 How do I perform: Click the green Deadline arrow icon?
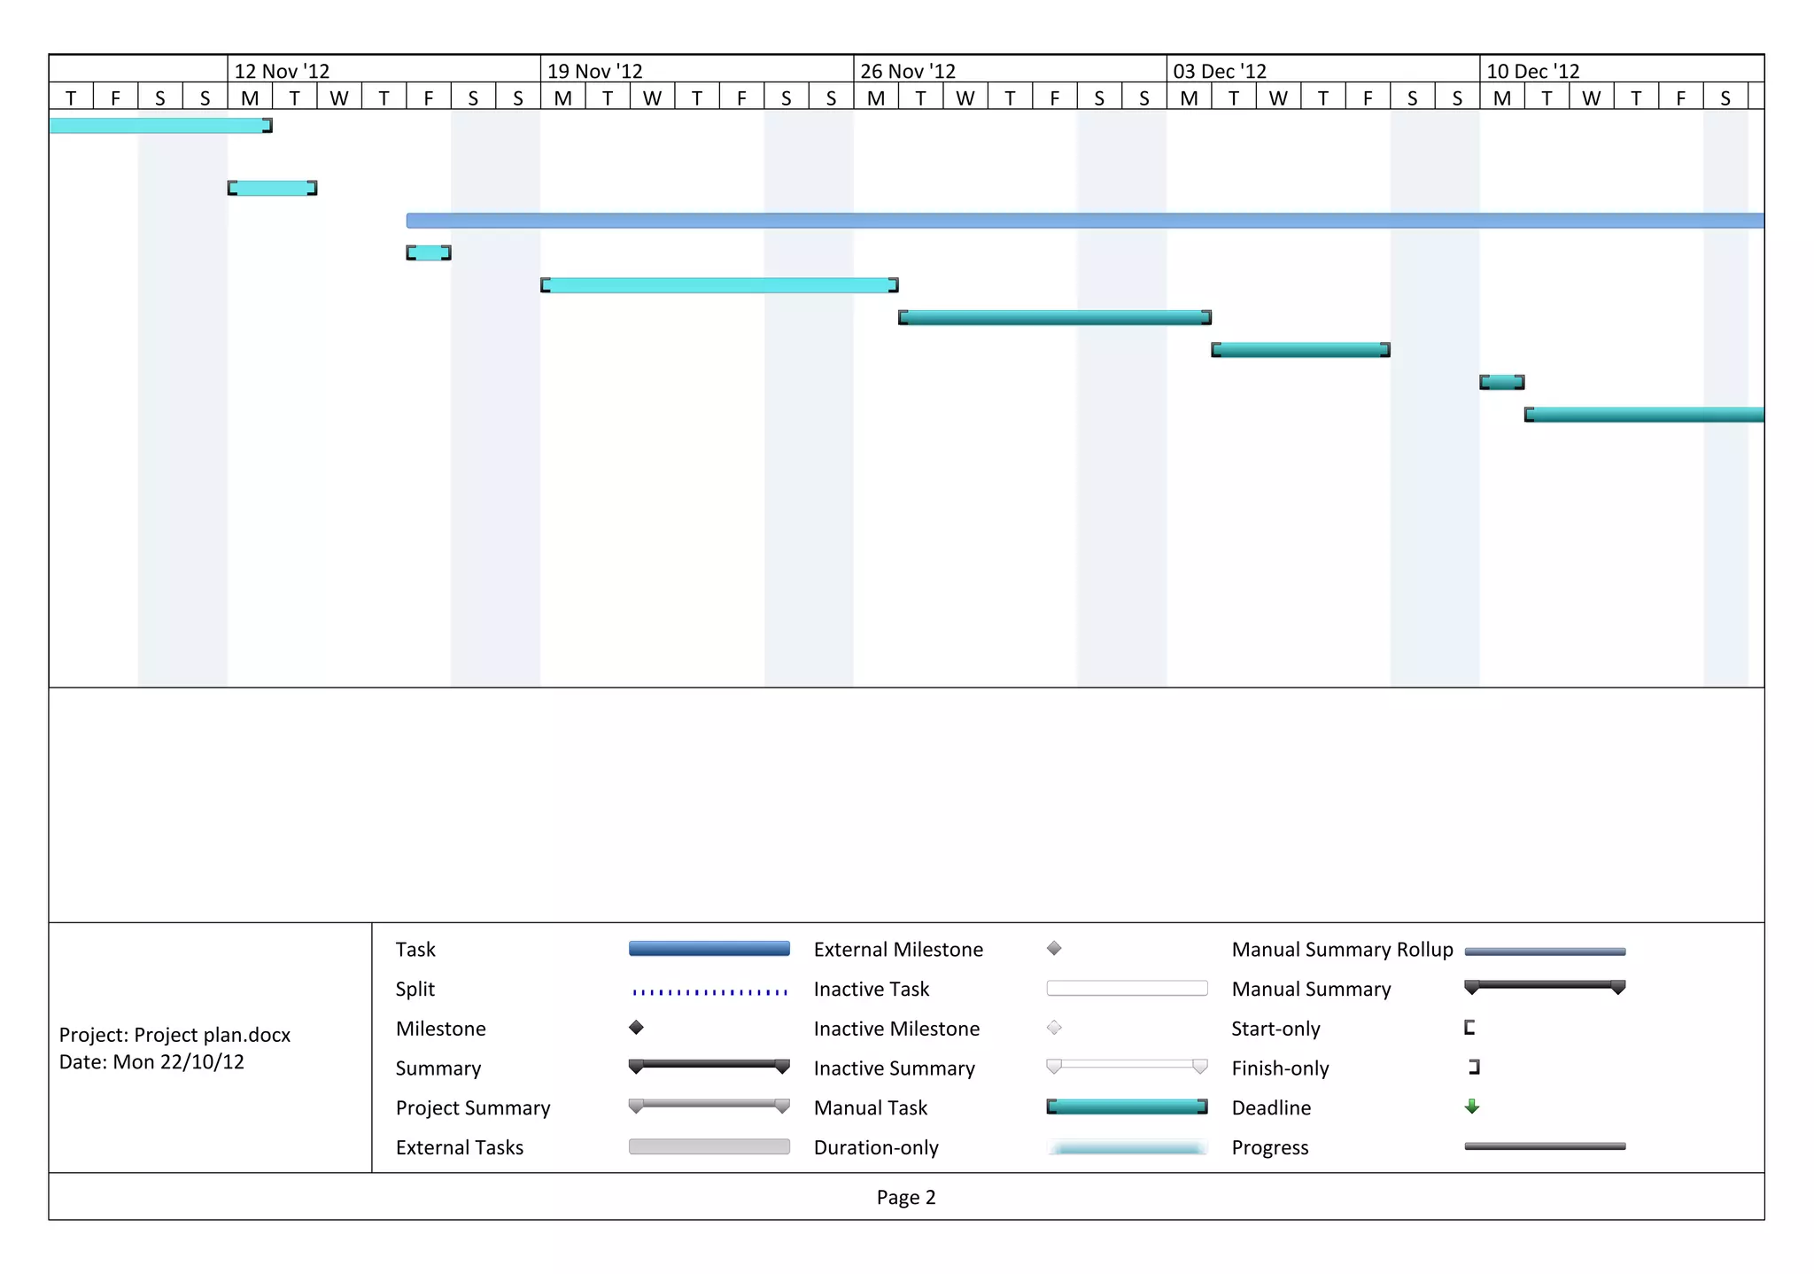[1472, 1107]
